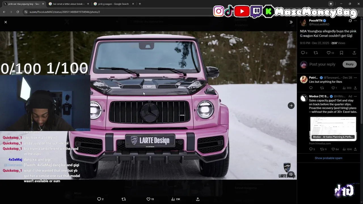Viewport: 363px width, 204px height.
Task: Click the 9:13 PM Dec 27, 2025 timestamp
Action: pyautogui.click(x=315, y=43)
